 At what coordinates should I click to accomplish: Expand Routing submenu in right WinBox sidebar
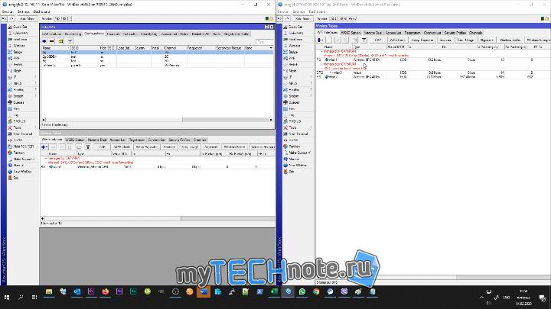(x=311, y=90)
